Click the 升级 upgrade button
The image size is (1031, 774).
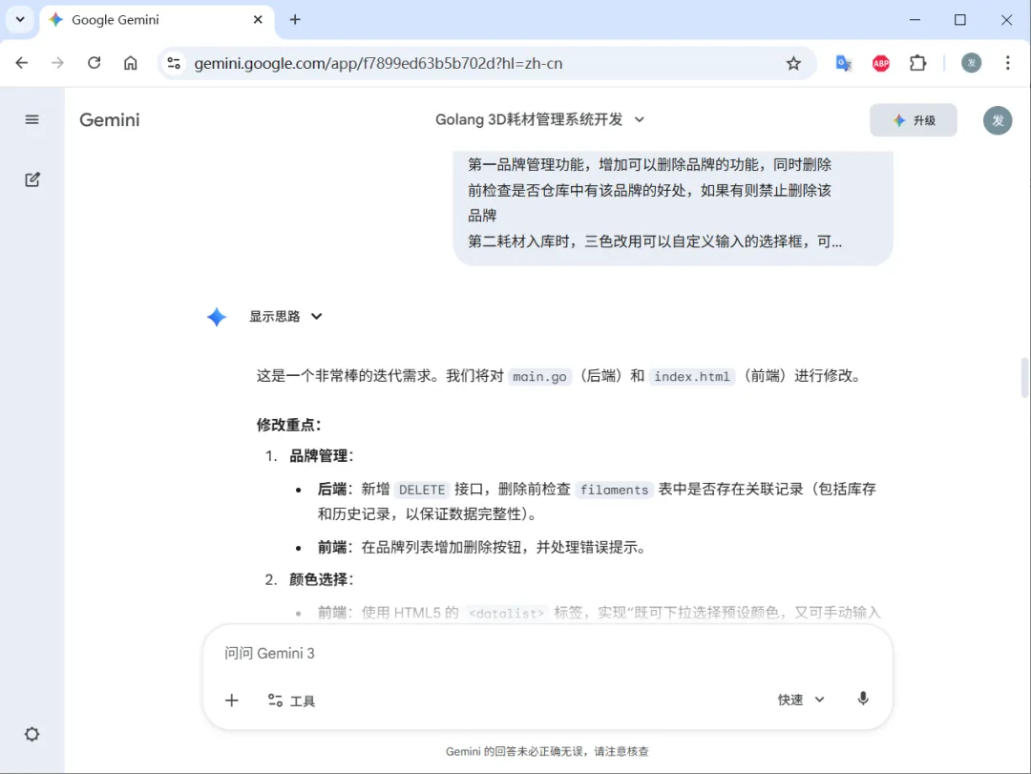(914, 120)
